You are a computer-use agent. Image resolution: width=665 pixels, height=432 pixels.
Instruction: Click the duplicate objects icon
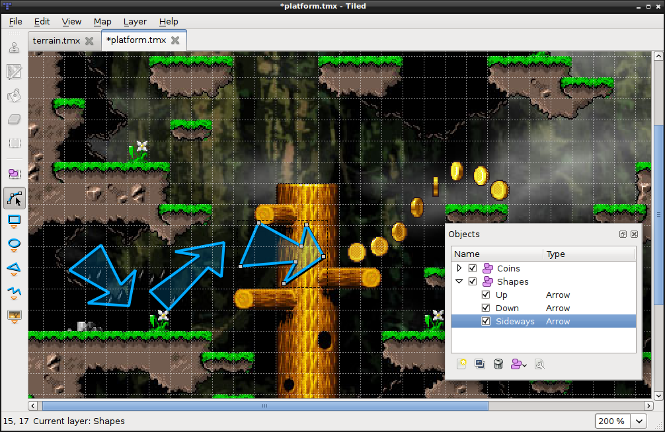point(480,364)
